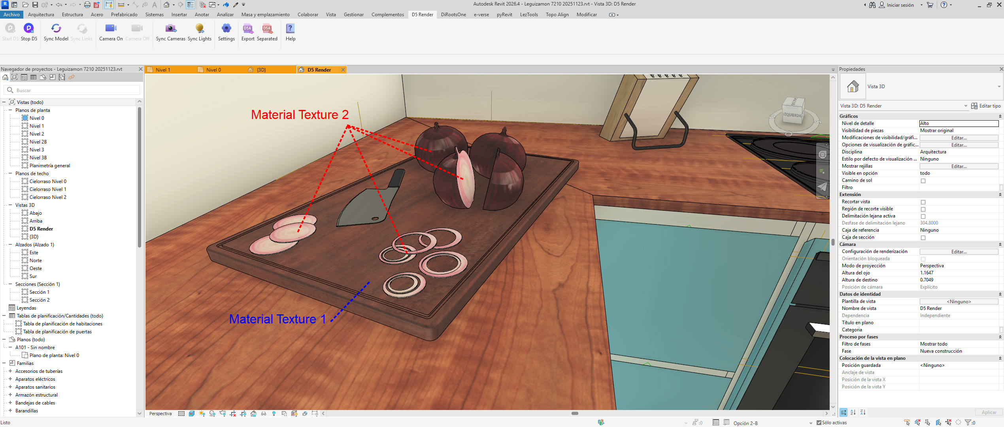Screen dimensions: 1004x427
Task: Enable the Recortar vista checkbox
Action: point(923,202)
